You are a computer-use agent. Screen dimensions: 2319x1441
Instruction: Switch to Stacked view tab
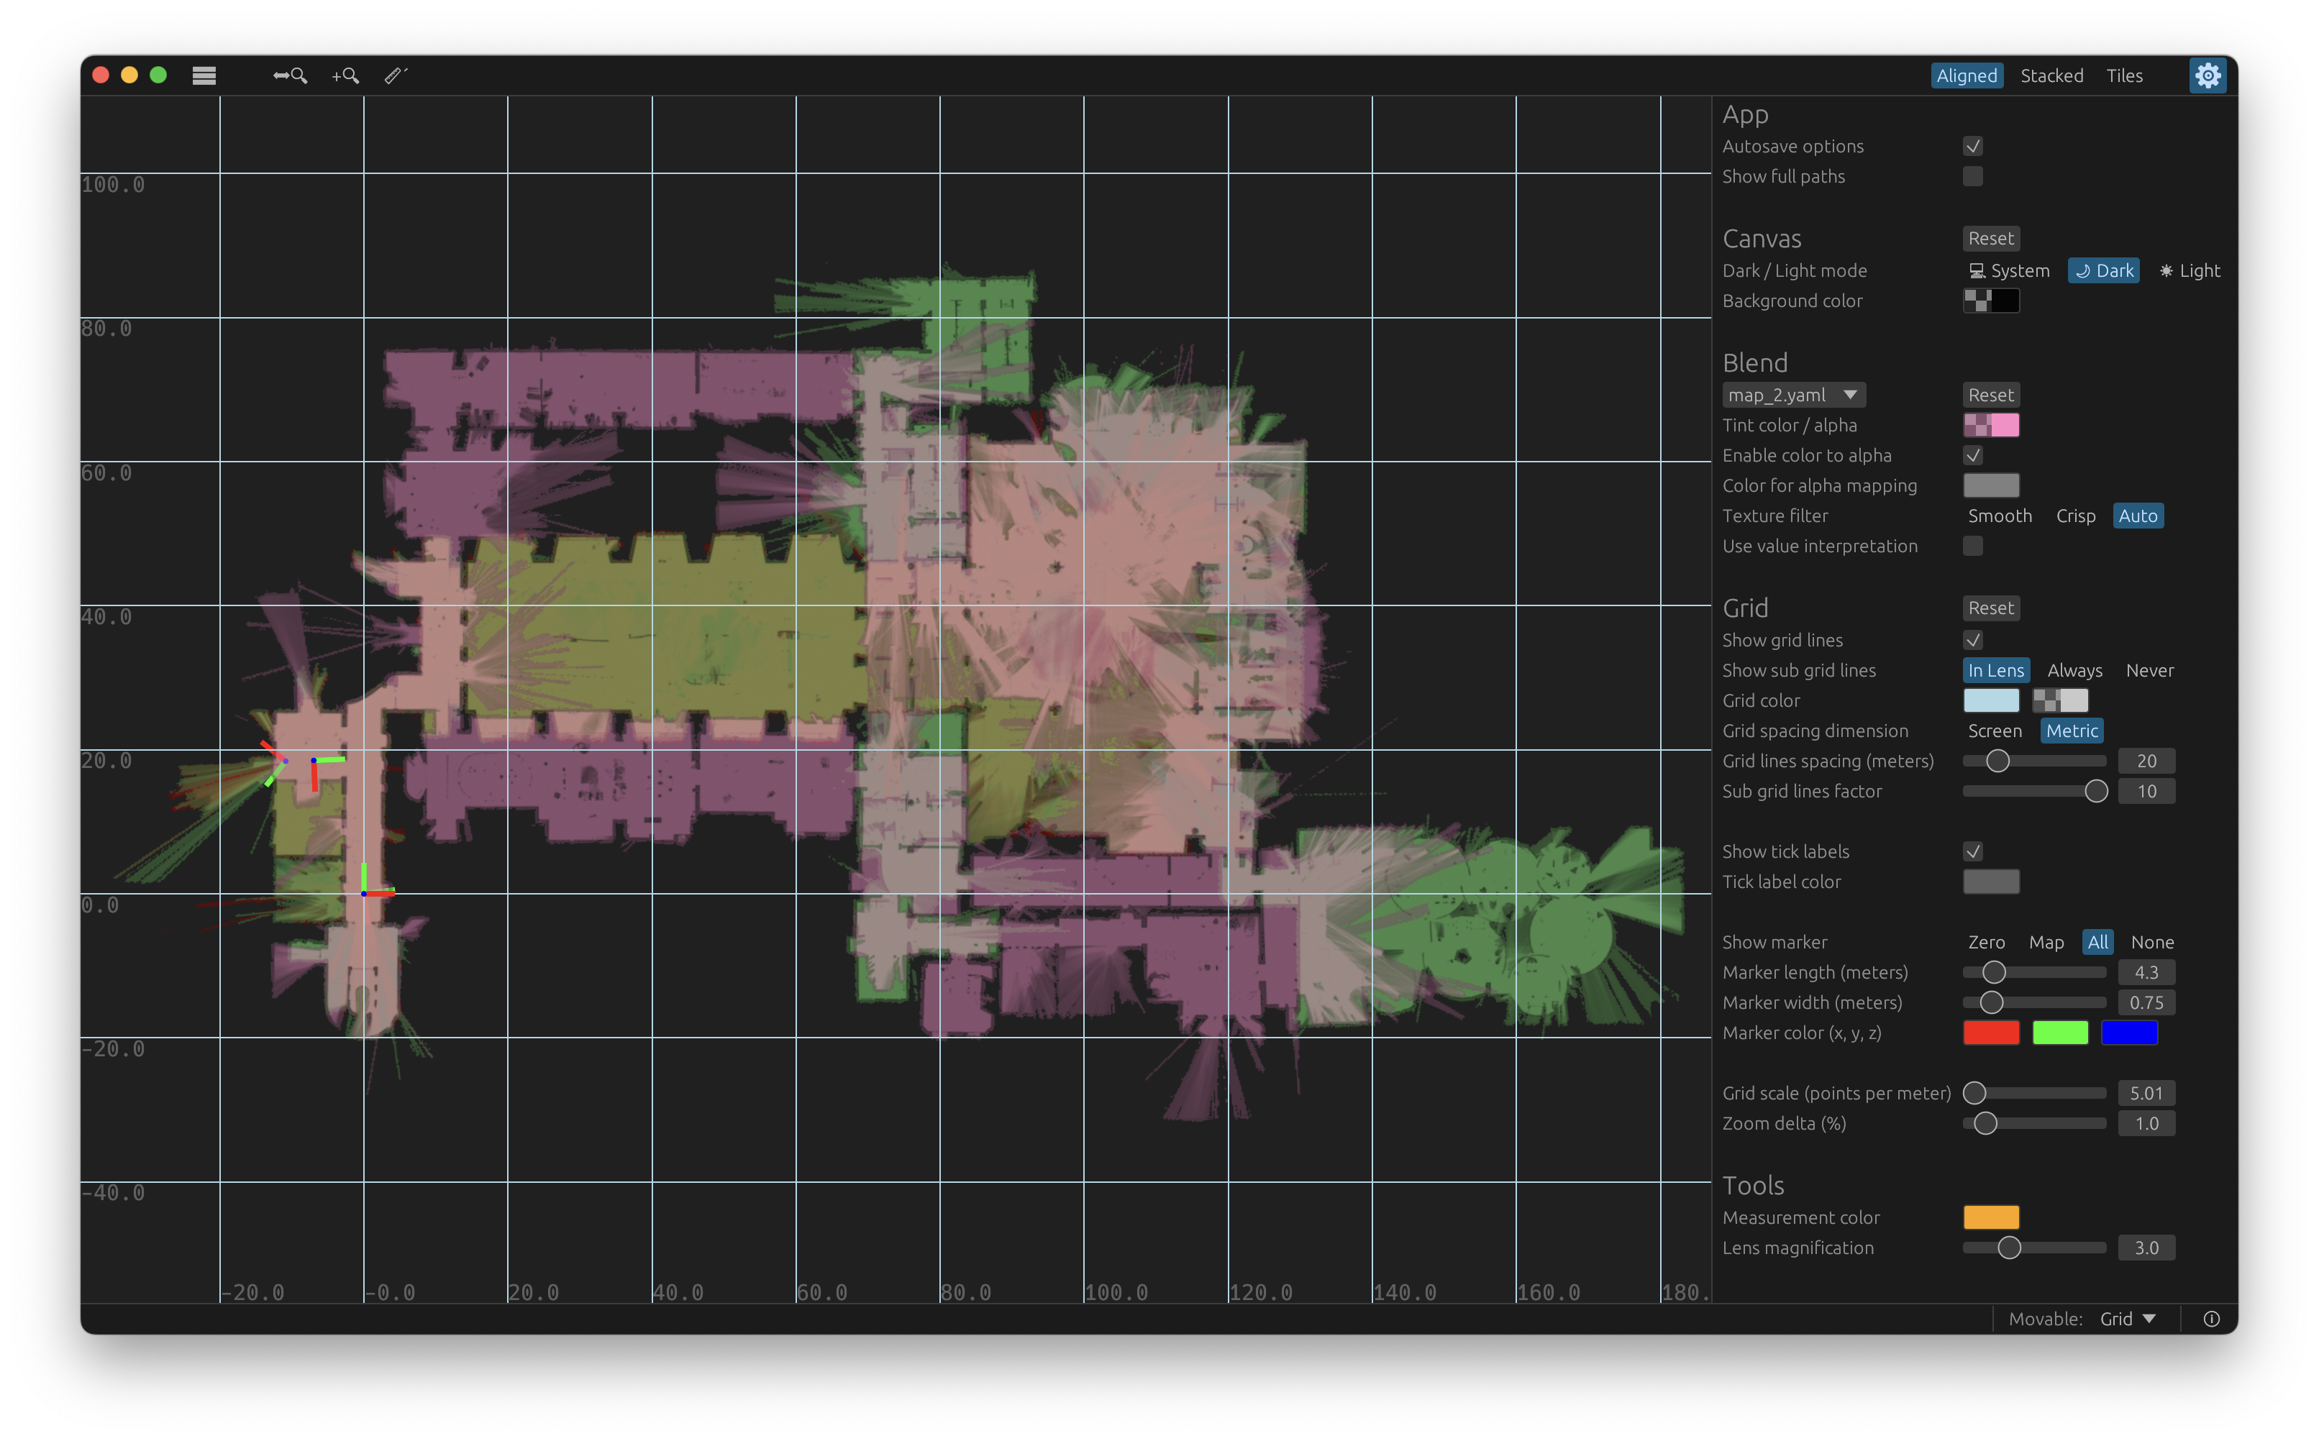coord(2051,76)
